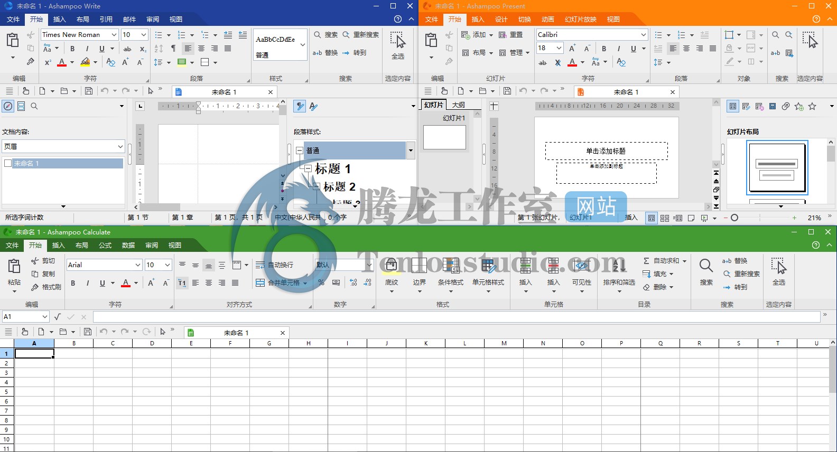The image size is (837, 452).
Task: Toggle Underline in the Present ribbon
Action: 634,49
